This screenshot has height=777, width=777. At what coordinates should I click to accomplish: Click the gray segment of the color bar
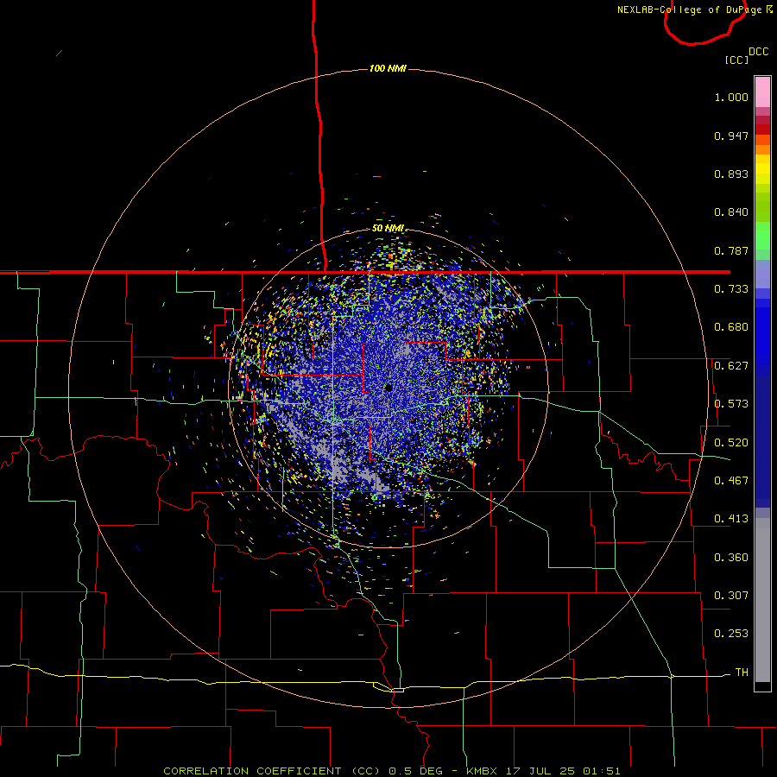pos(762,600)
